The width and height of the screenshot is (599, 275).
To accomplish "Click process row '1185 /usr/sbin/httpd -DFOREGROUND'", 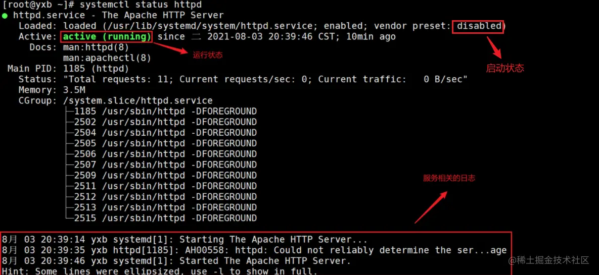I will point(165,112).
